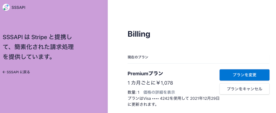Click the 数量: 1 quantity text
Viewport: 276px width, 113px height.
[x=134, y=92]
